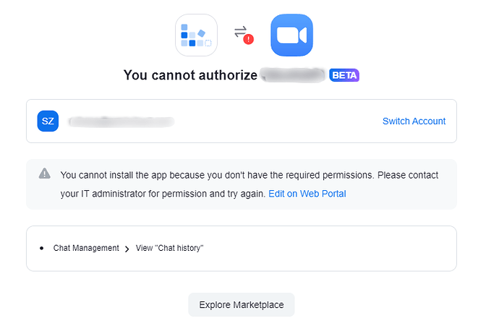Click the bullet point before Chat Management
The width and height of the screenshot is (499, 326).
pyautogui.click(x=42, y=248)
